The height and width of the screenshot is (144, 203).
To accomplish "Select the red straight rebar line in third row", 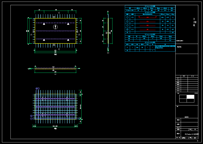I will [x=147, y=26].
